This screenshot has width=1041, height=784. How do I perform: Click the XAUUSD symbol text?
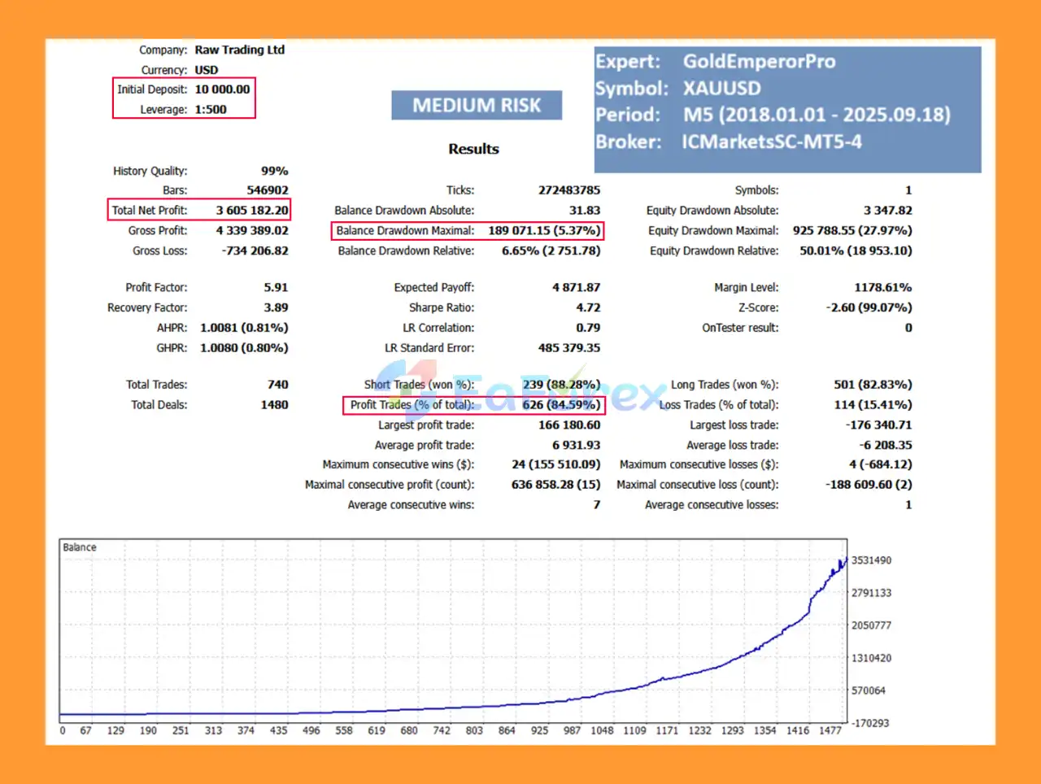click(x=721, y=89)
